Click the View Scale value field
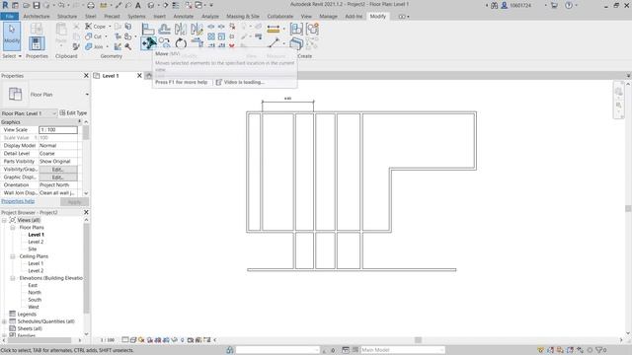This screenshot has height=355, width=632. coord(58,130)
